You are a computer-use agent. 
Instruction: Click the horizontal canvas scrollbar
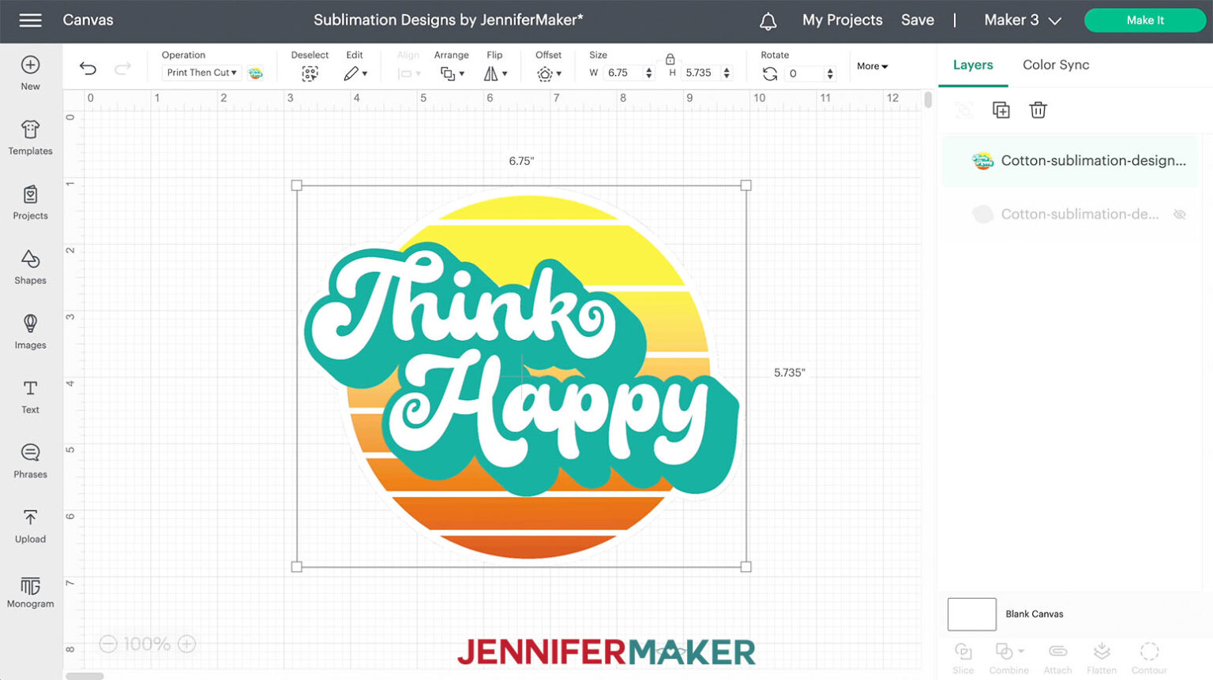pos(84,676)
